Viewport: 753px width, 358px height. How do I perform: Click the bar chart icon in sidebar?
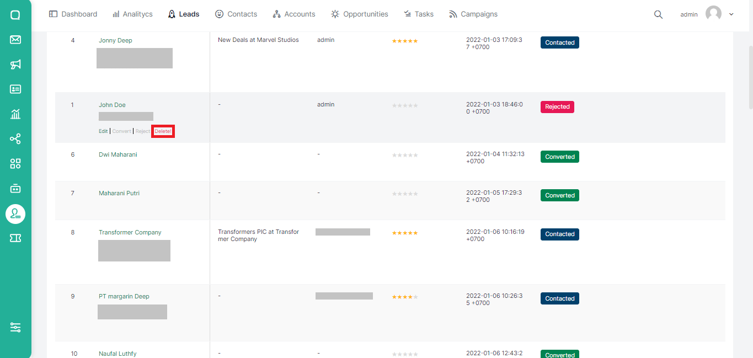(x=15, y=114)
